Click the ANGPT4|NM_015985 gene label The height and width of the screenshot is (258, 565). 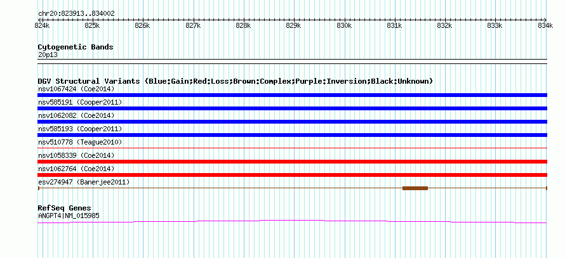point(69,216)
